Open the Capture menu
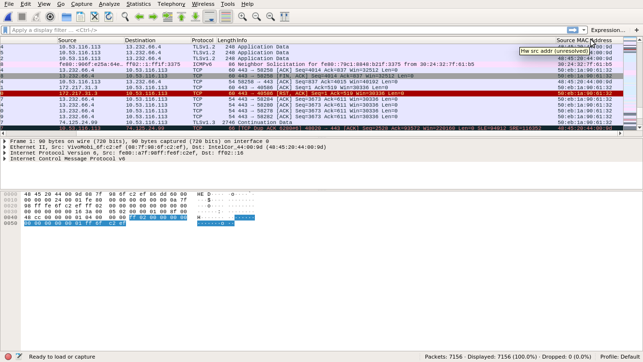 pos(81,4)
